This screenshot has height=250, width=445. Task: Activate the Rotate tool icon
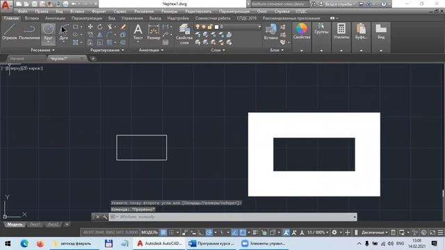100,26
